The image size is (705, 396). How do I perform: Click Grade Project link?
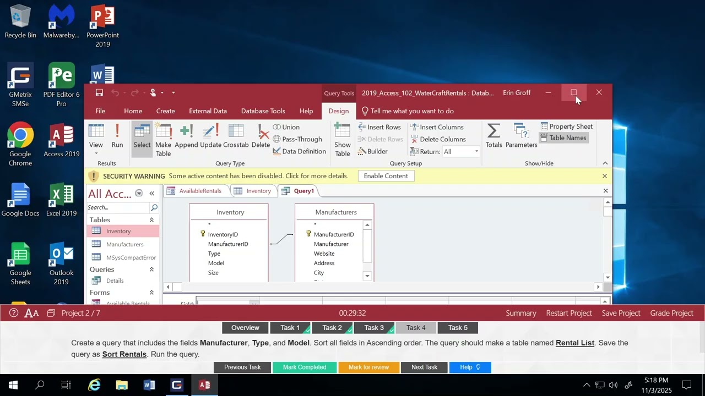click(671, 313)
